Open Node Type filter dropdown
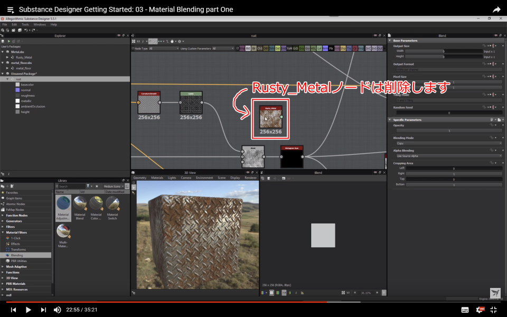The image size is (507, 317). [x=164, y=49]
